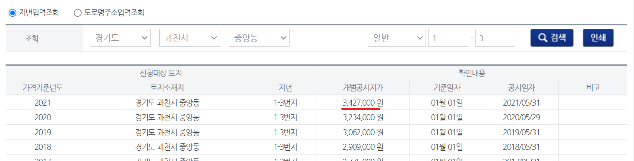This screenshot has width=634, height=161.
Task: Click 경기도 과천시 중앙동 in 2021 row
Action: tap(167, 103)
